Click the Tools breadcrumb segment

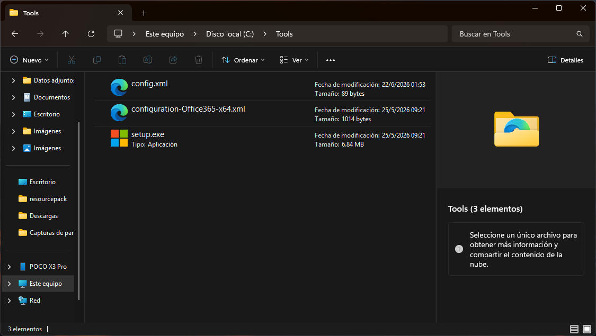(284, 34)
